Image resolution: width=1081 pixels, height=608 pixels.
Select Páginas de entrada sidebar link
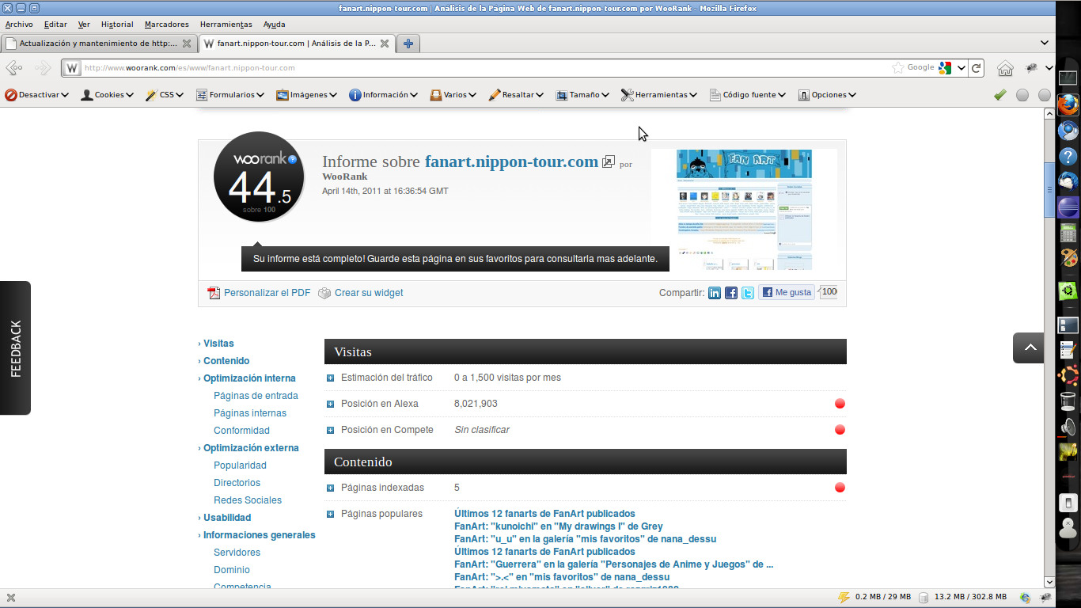256,396
